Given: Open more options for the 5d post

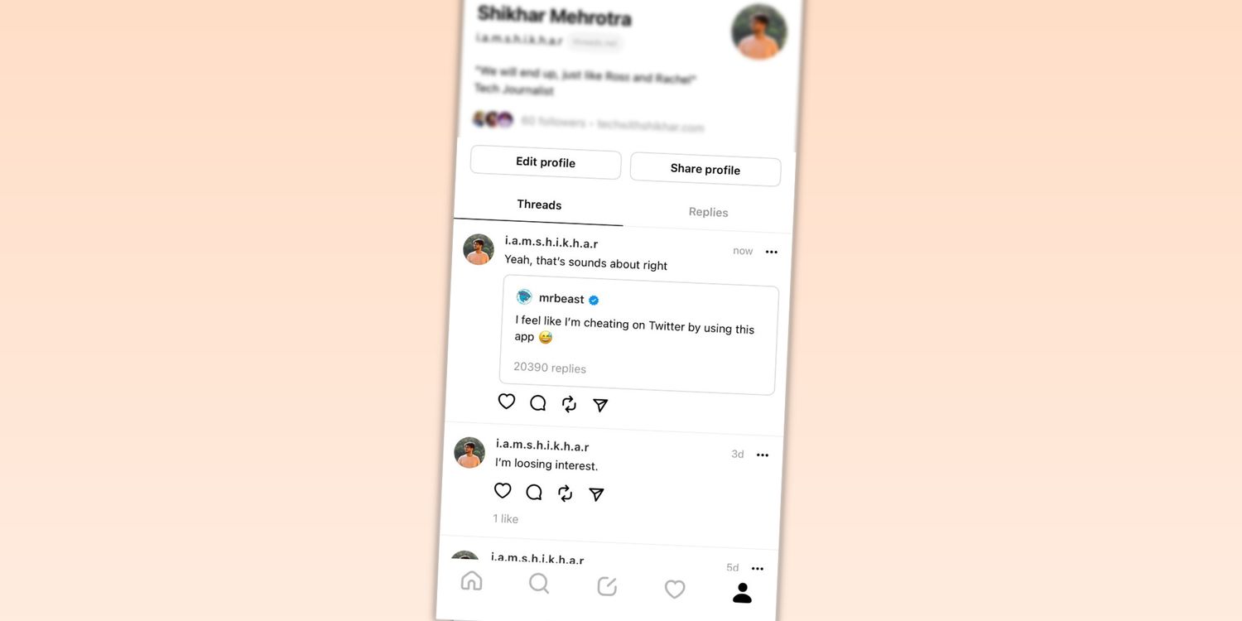Looking at the screenshot, I should [758, 568].
